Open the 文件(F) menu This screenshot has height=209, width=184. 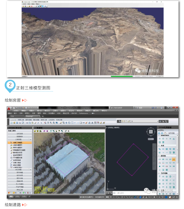pyautogui.click(x=16, y=111)
